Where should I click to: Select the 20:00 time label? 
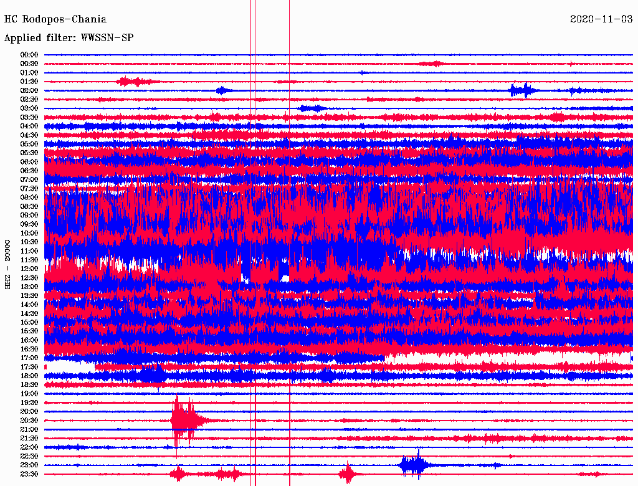click(x=29, y=411)
